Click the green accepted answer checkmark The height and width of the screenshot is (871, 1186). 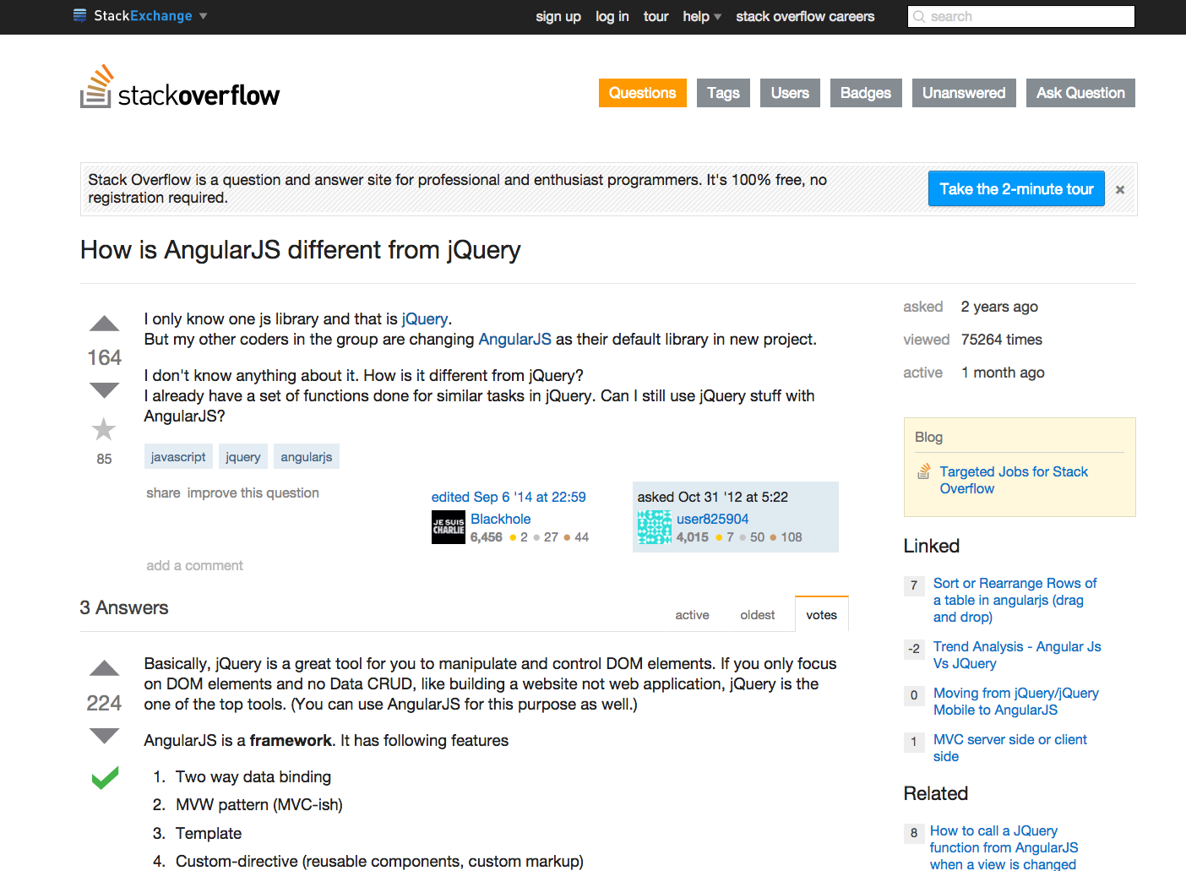tap(106, 777)
